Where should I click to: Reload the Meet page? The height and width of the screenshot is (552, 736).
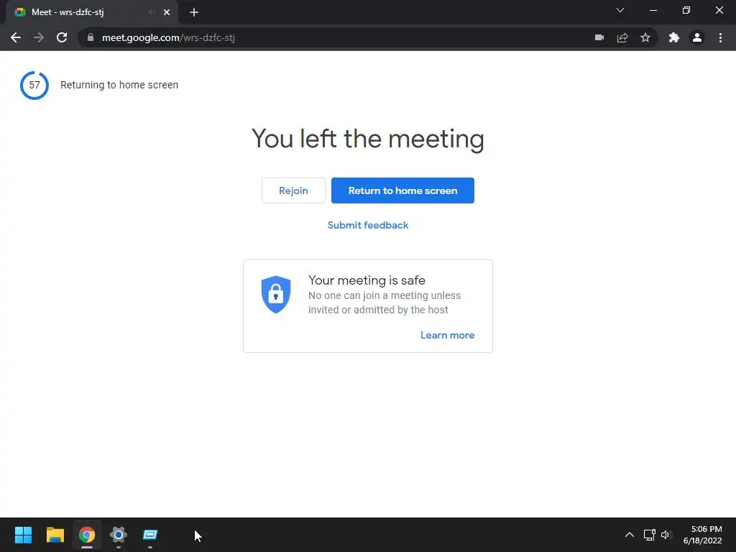(62, 37)
